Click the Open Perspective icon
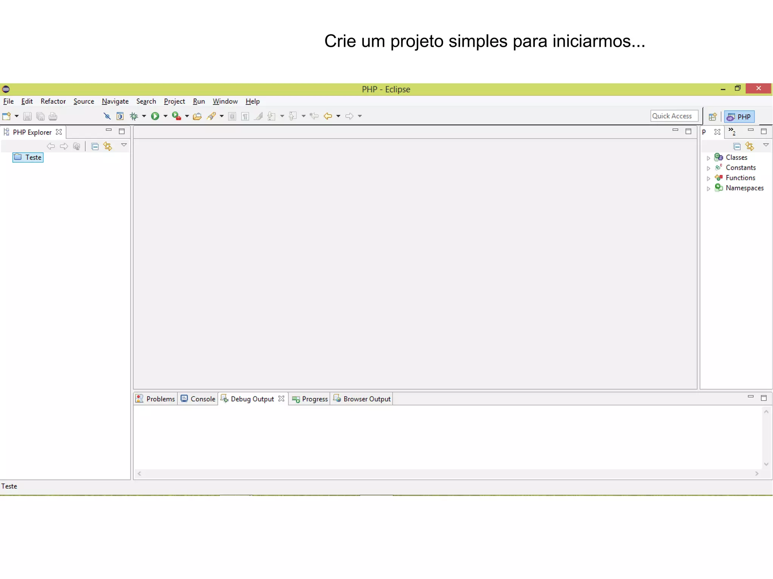This screenshot has height=579, width=773. click(713, 117)
